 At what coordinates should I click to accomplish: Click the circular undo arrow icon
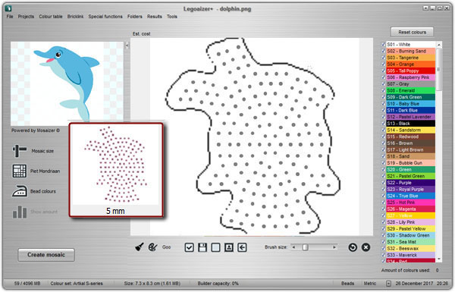(353, 247)
